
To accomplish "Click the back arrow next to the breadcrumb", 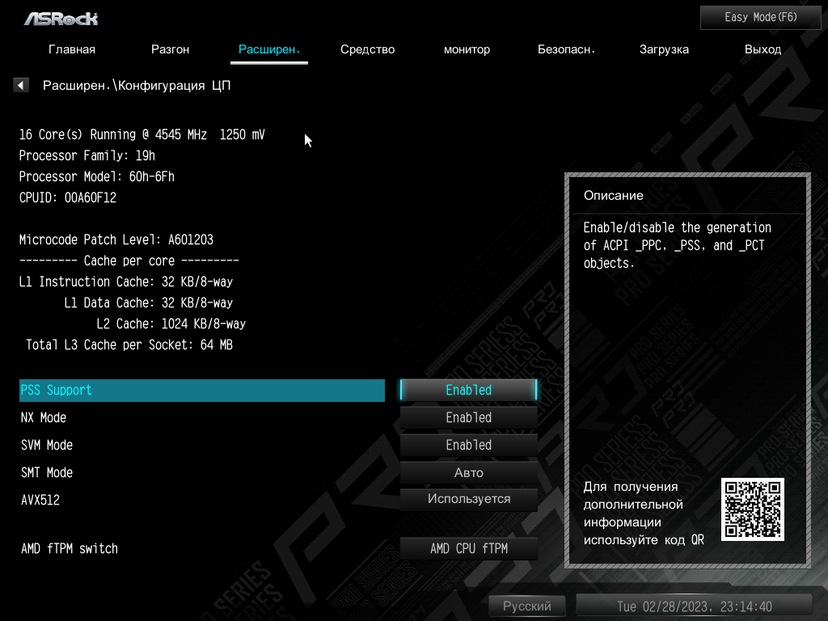I will (20, 85).
